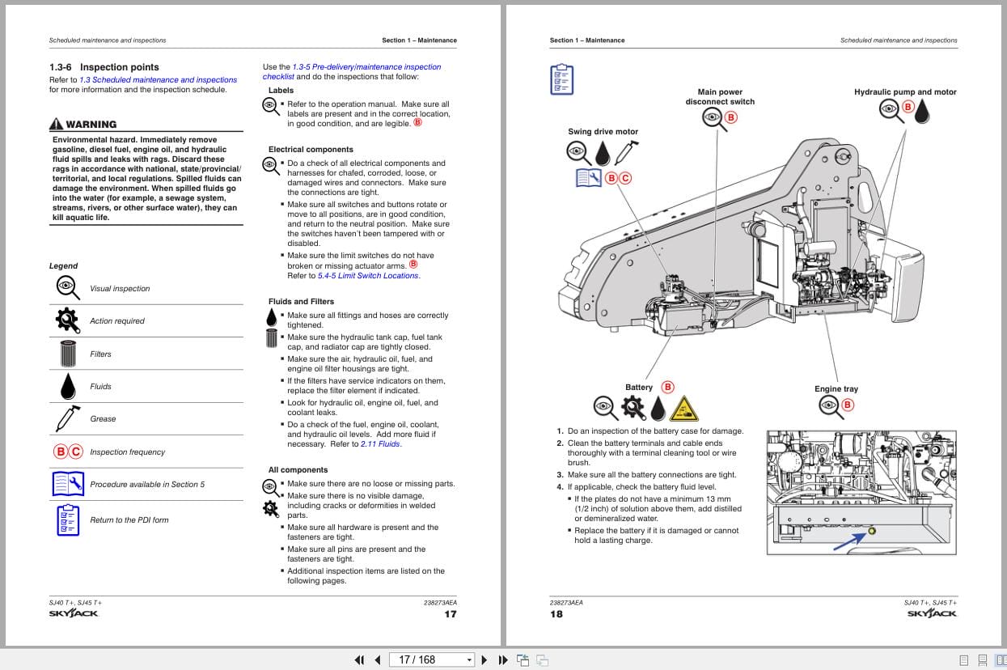Click the Return to PDI form icon on page 18
The height and width of the screenshot is (670, 1007).
(561, 79)
